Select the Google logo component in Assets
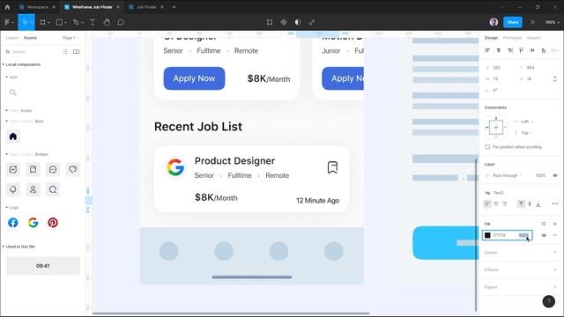The width and height of the screenshot is (564, 317). [x=33, y=223]
